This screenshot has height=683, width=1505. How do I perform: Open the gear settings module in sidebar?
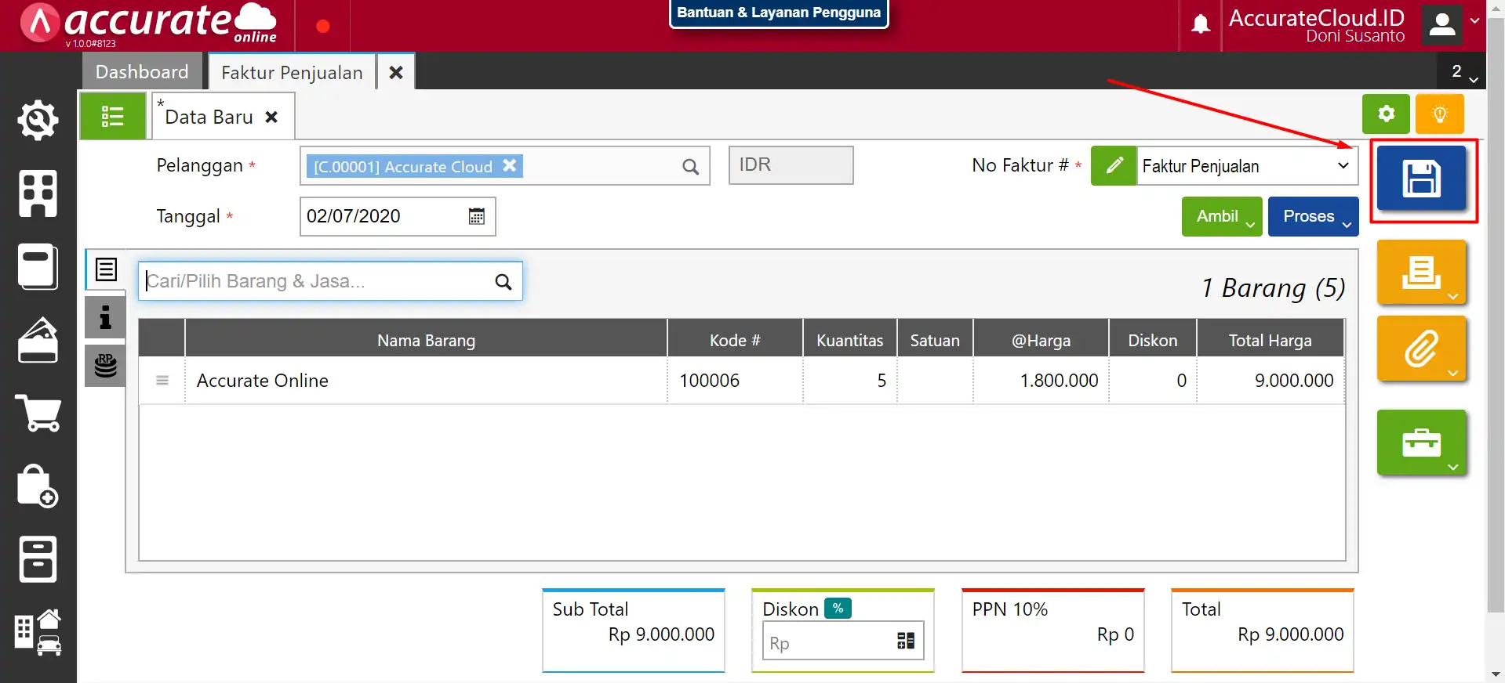[38, 120]
